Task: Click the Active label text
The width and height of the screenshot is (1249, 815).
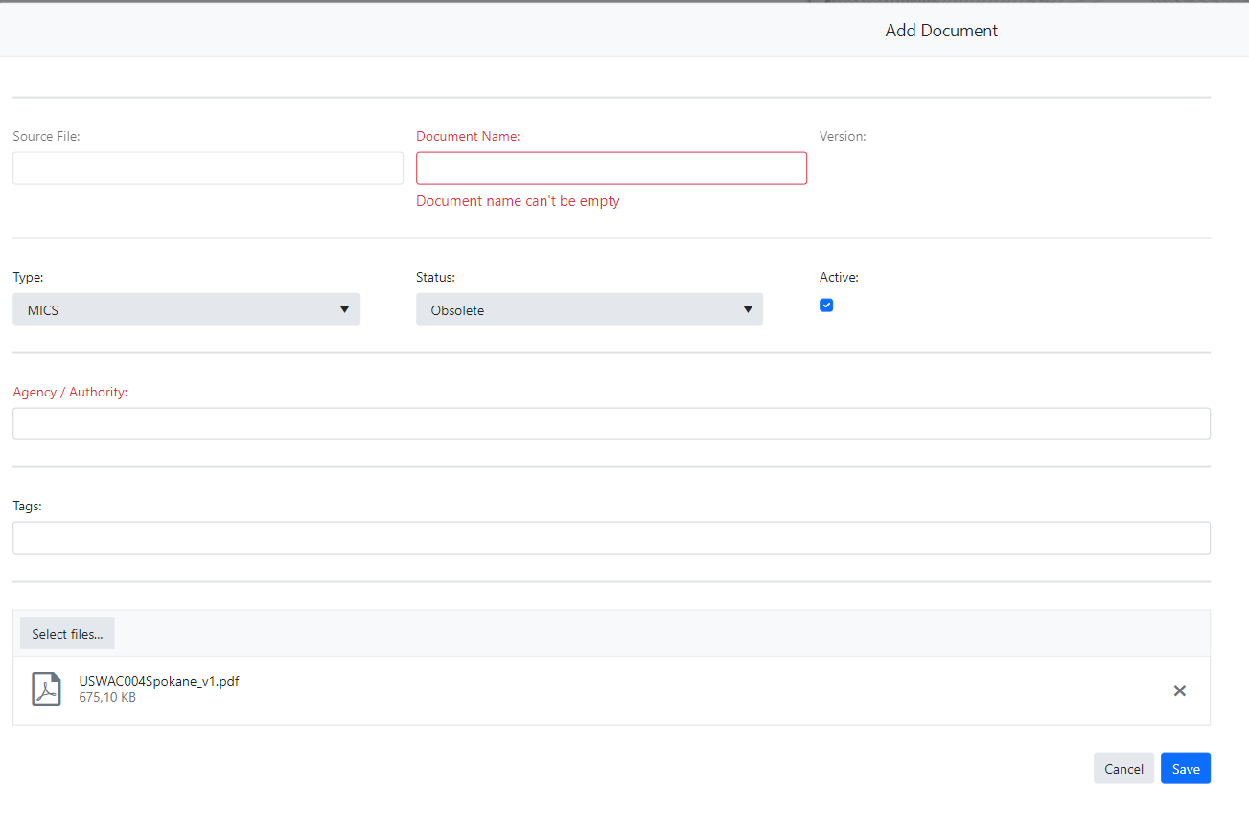Action: 839,278
